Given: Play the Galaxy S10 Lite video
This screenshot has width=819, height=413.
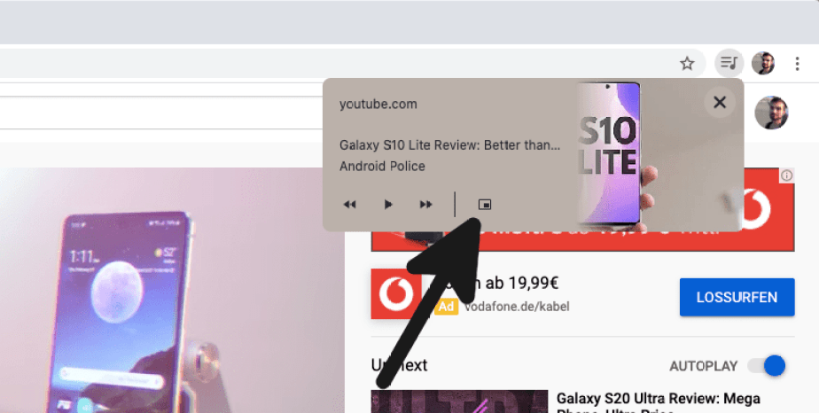Looking at the screenshot, I should tap(388, 204).
